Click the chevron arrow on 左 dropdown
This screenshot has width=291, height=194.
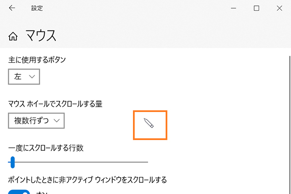[32, 77]
